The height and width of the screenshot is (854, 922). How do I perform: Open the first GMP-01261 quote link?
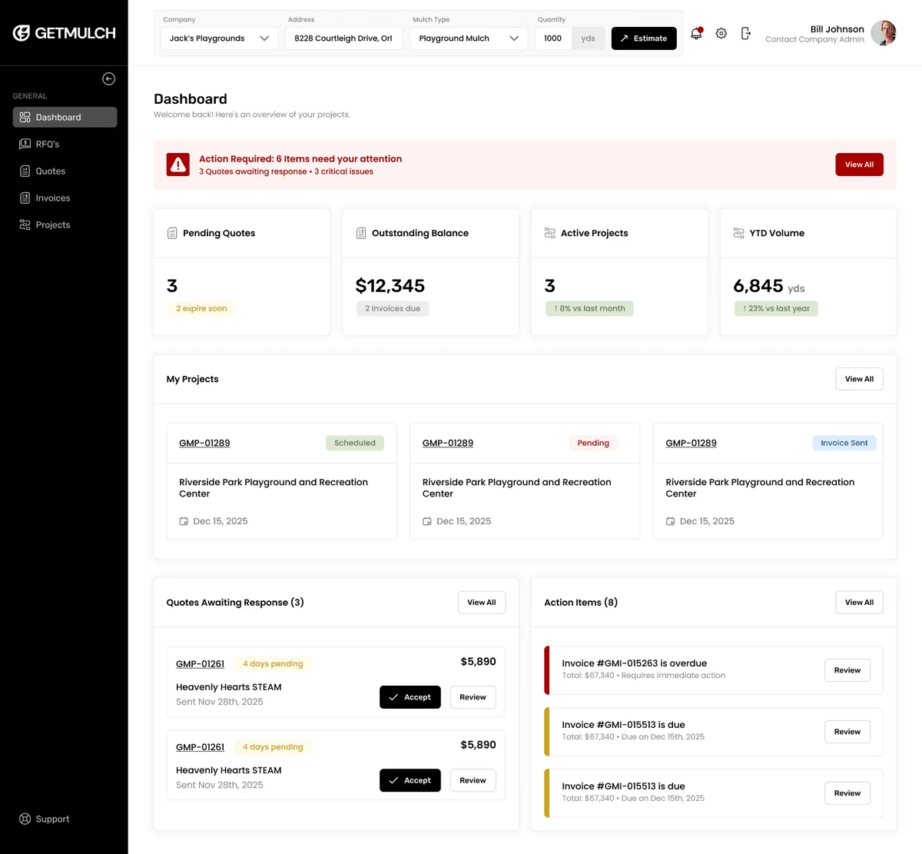pyautogui.click(x=200, y=663)
